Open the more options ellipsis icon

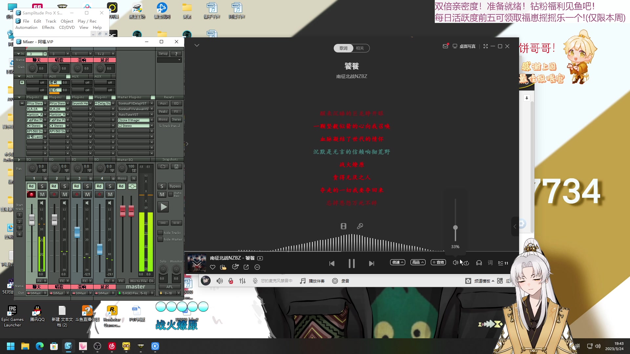click(257, 267)
